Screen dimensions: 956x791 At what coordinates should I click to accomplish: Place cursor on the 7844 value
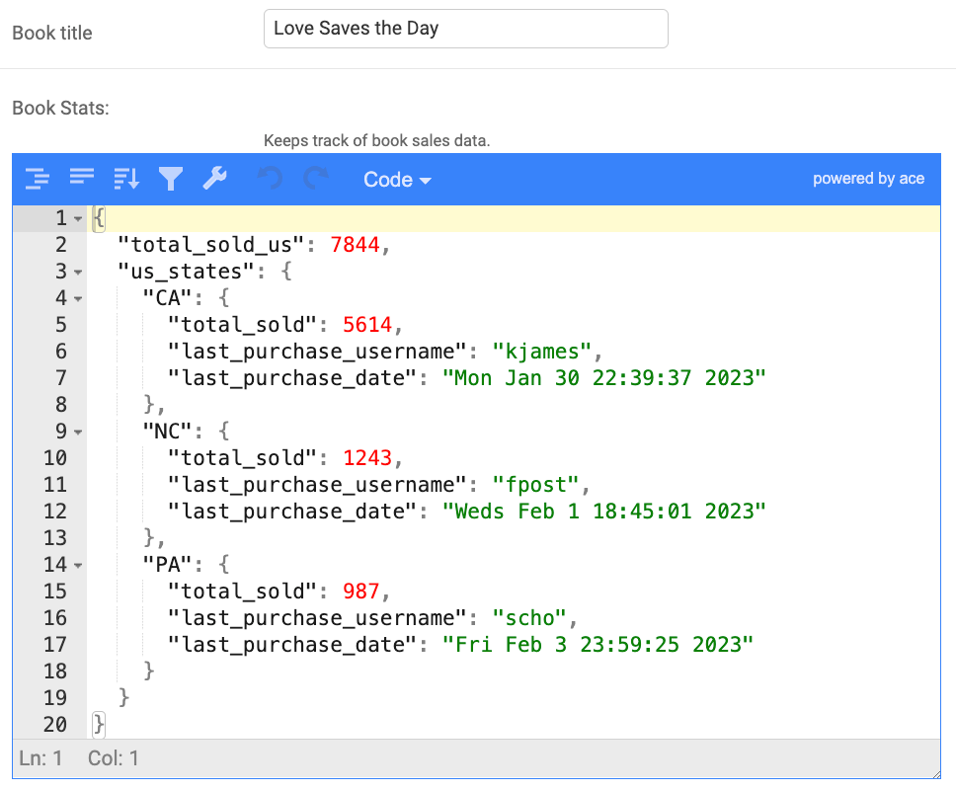[x=355, y=245]
